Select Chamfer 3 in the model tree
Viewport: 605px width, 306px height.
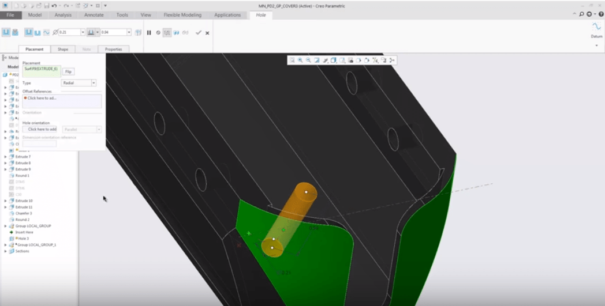(x=23, y=213)
